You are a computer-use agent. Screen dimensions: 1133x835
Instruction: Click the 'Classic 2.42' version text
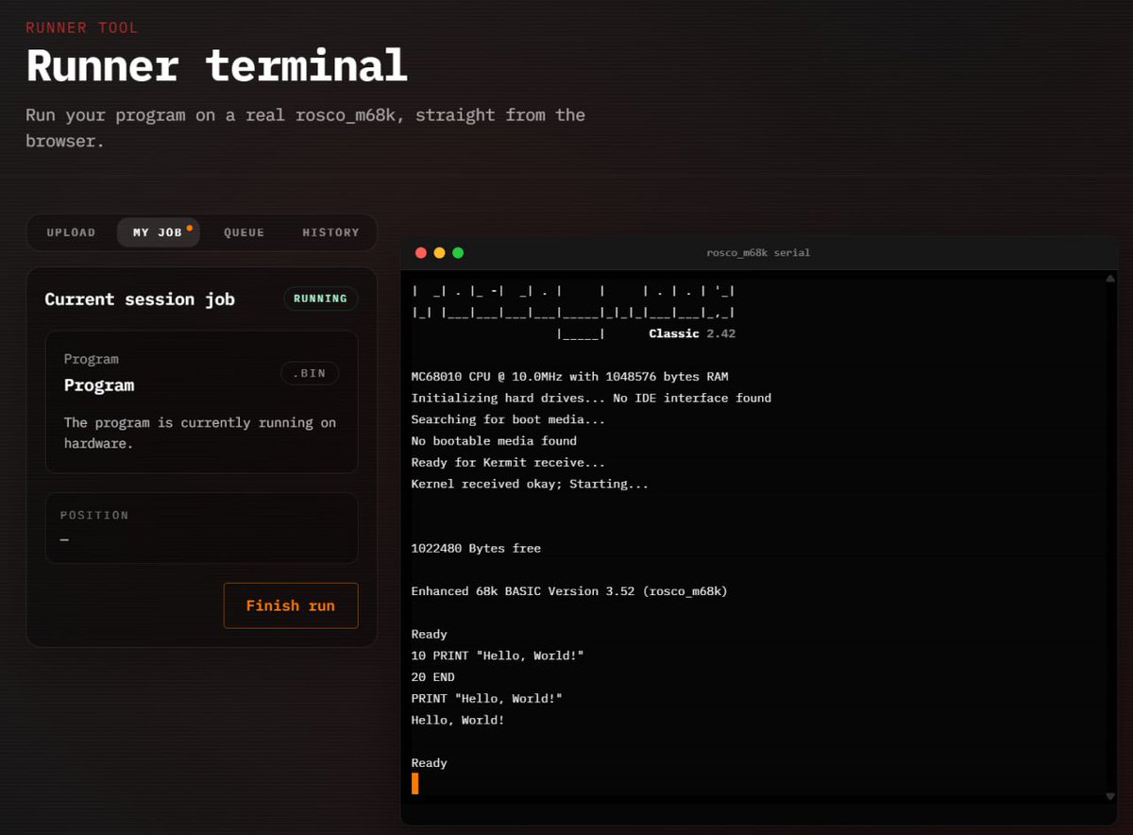tap(692, 333)
